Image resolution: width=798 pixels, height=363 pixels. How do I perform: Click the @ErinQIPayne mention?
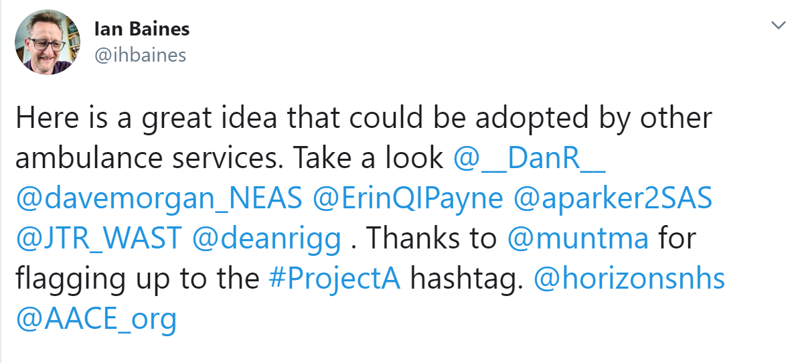tap(408, 199)
